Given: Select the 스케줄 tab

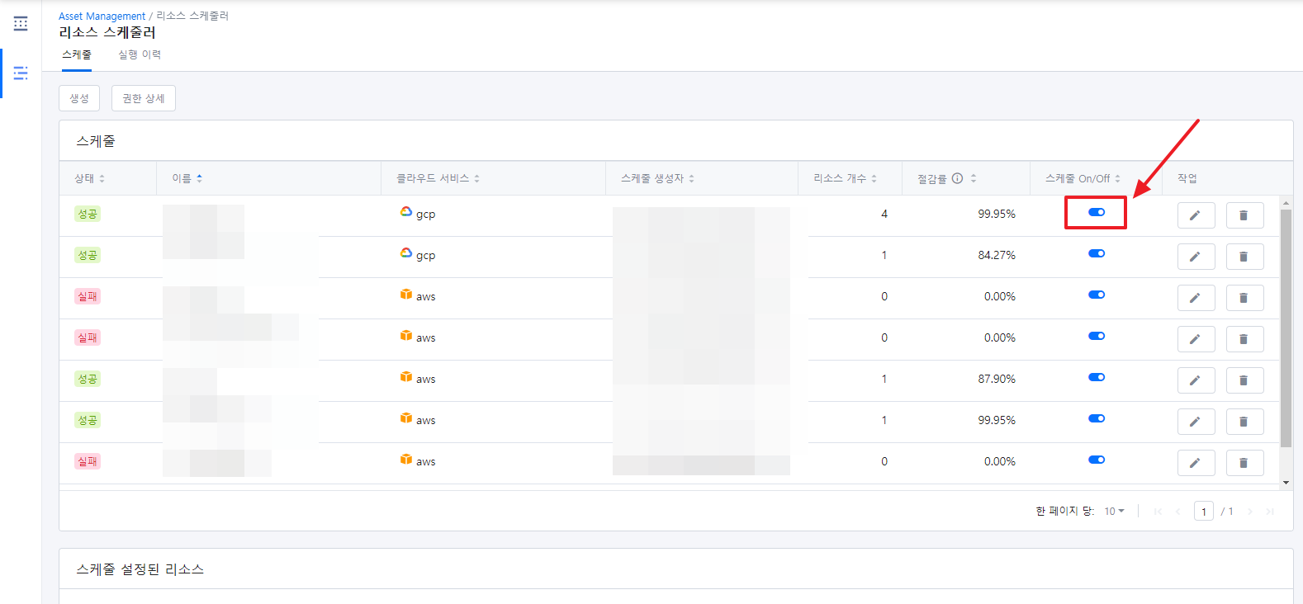Looking at the screenshot, I should pyautogui.click(x=77, y=54).
